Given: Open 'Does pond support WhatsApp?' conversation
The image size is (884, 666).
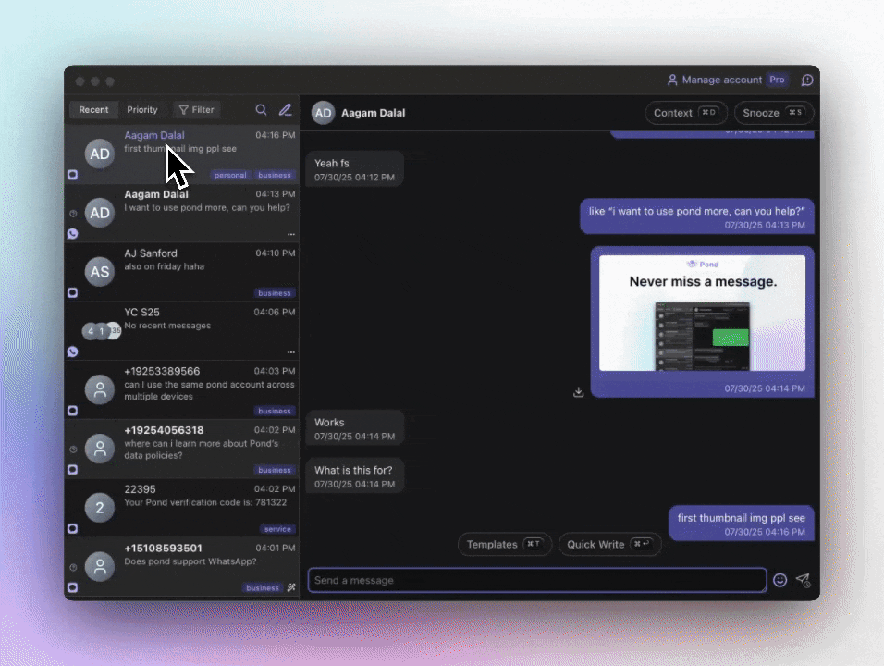Looking at the screenshot, I should 181,566.
